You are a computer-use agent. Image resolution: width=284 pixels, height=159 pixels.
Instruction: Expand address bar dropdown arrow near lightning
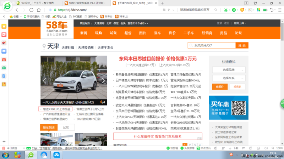coord(173,10)
